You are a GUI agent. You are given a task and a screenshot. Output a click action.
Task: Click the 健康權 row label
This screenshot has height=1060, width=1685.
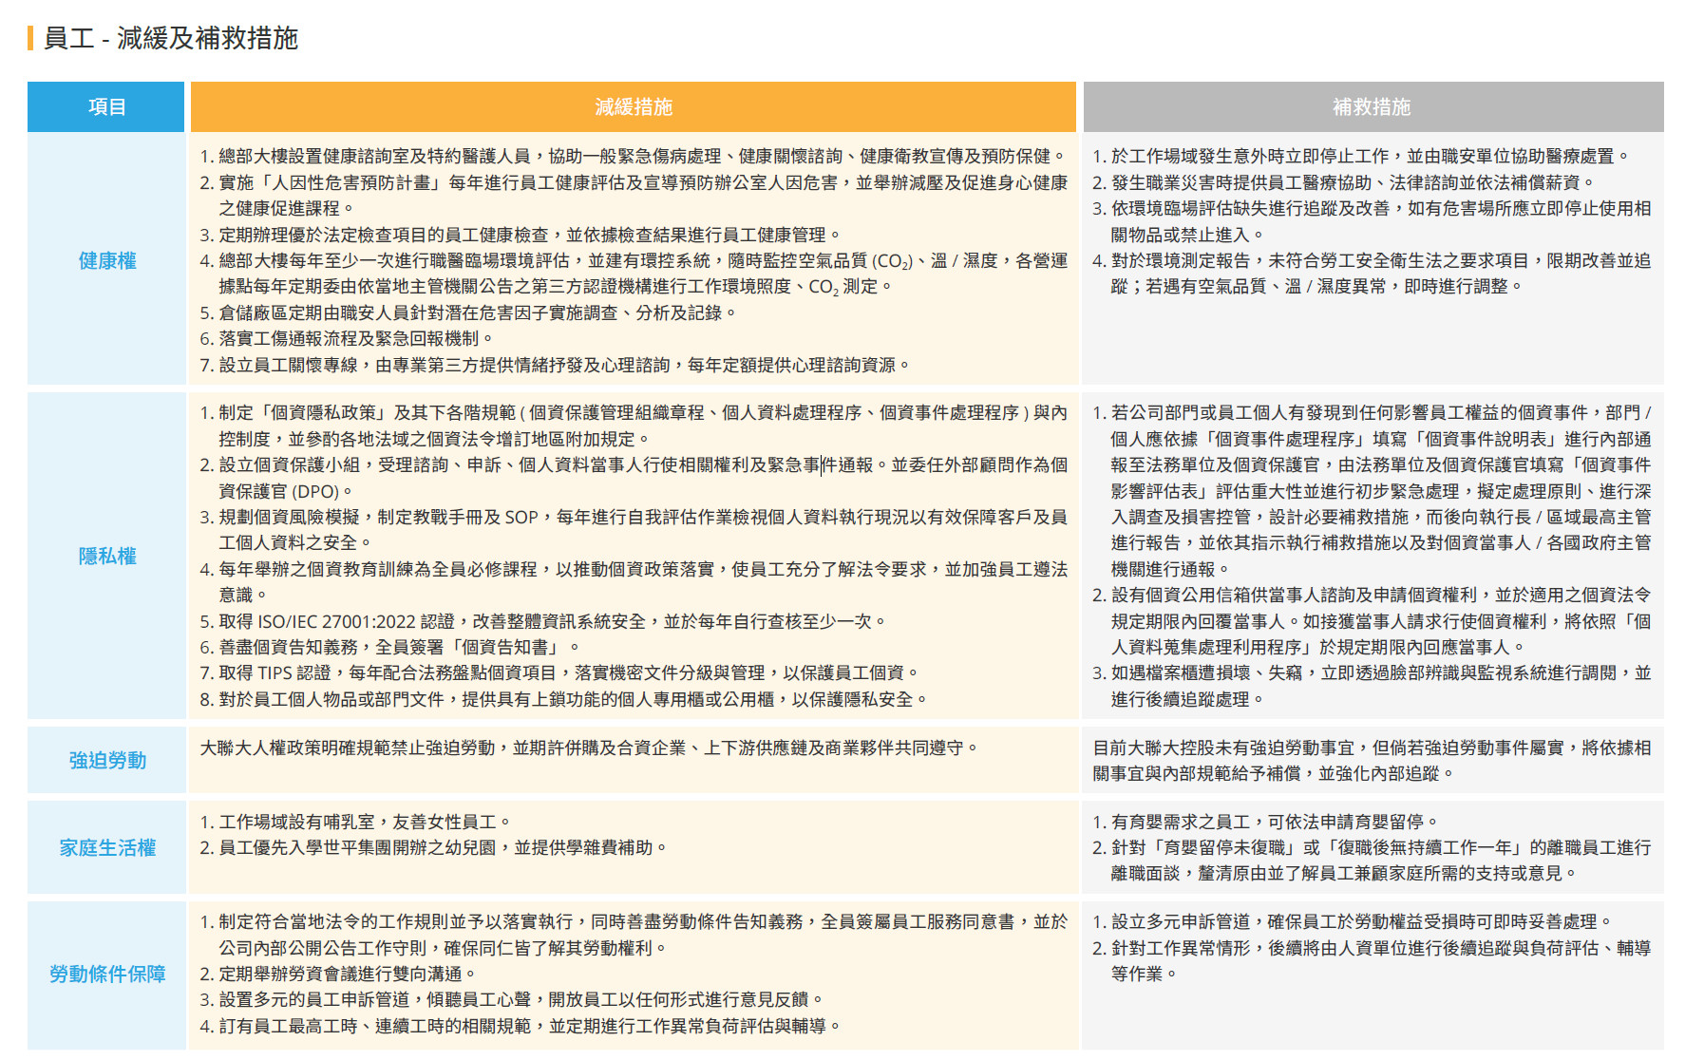tap(106, 260)
